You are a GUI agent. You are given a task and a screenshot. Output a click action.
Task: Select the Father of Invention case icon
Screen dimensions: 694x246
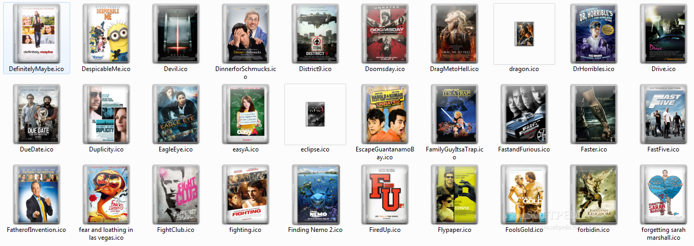click(37, 194)
